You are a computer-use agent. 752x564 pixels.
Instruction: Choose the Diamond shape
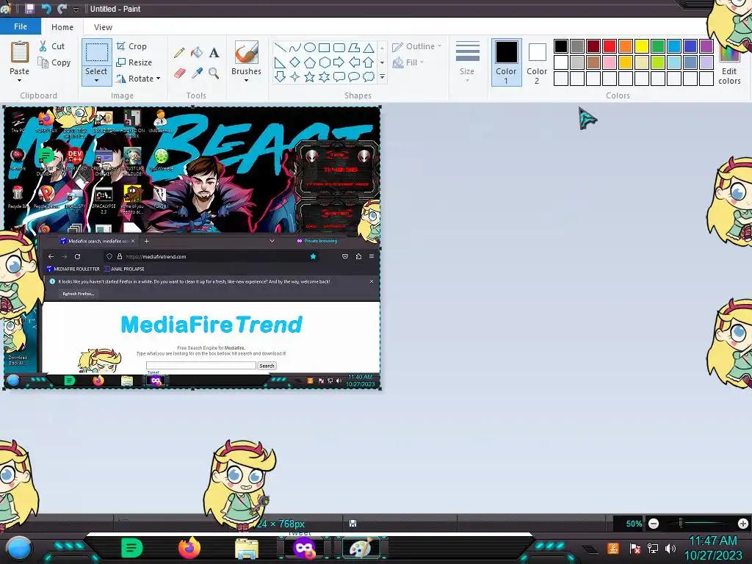pos(295,62)
